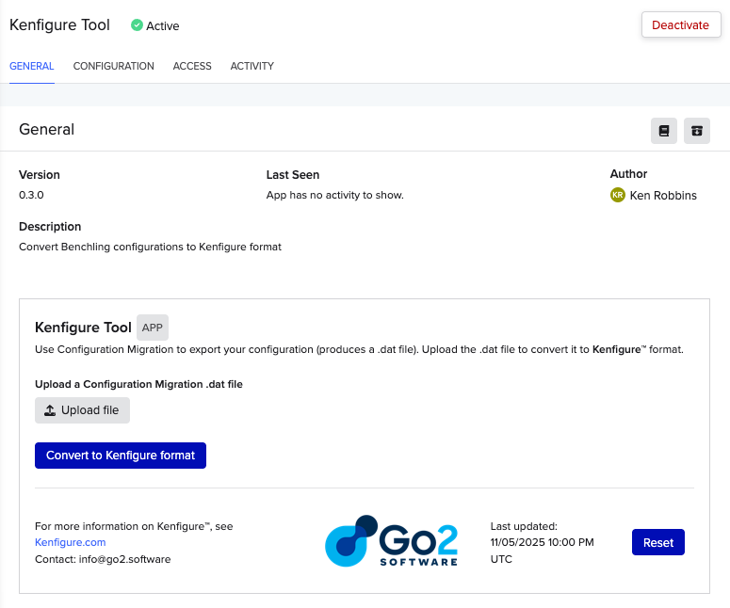Viewport: 730px width, 608px height.
Task: Click the Go2 Software logo
Action: click(391, 541)
